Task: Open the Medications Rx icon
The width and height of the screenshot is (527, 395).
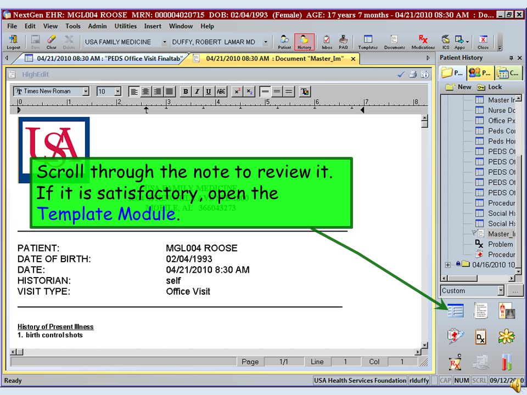Action: (x=423, y=42)
